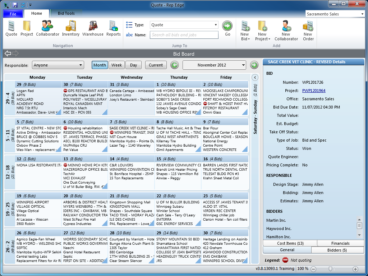
Task: Open project link PWP1201964
Action: [314, 91]
